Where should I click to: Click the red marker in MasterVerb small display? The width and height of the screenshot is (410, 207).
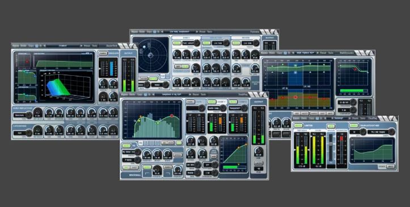[x=27, y=62]
